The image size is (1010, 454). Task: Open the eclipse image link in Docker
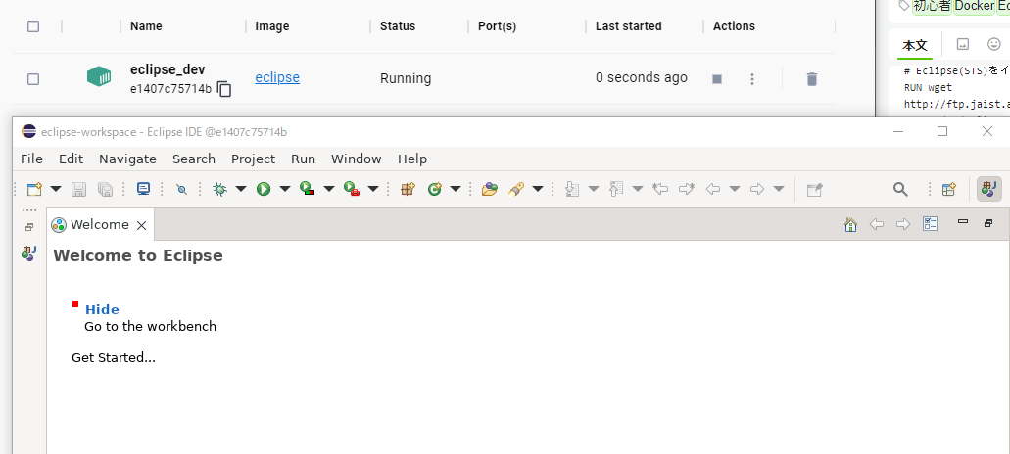pyautogui.click(x=277, y=78)
